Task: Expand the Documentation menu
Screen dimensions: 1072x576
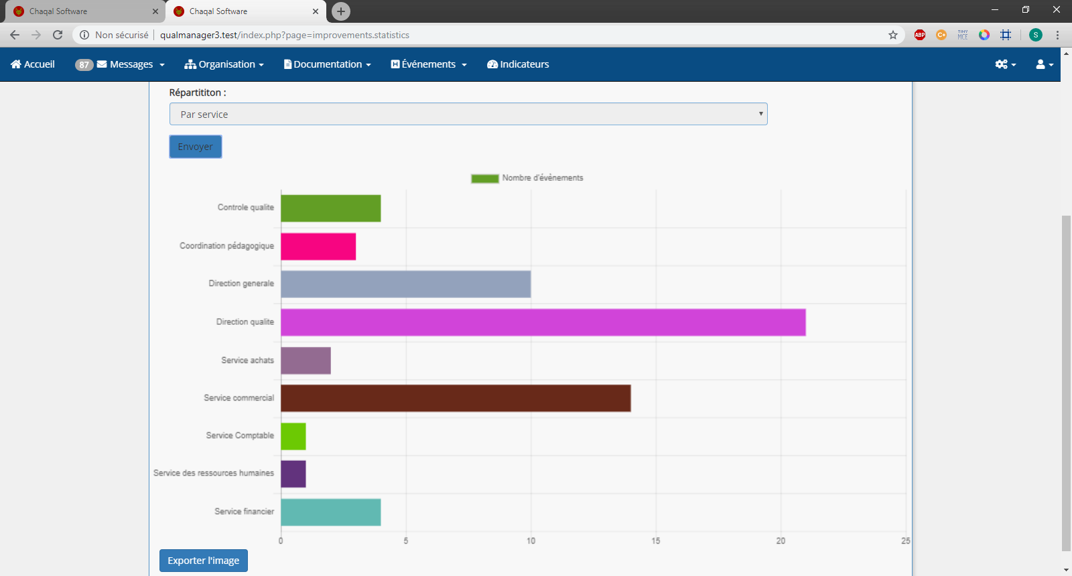Action: [328, 64]
